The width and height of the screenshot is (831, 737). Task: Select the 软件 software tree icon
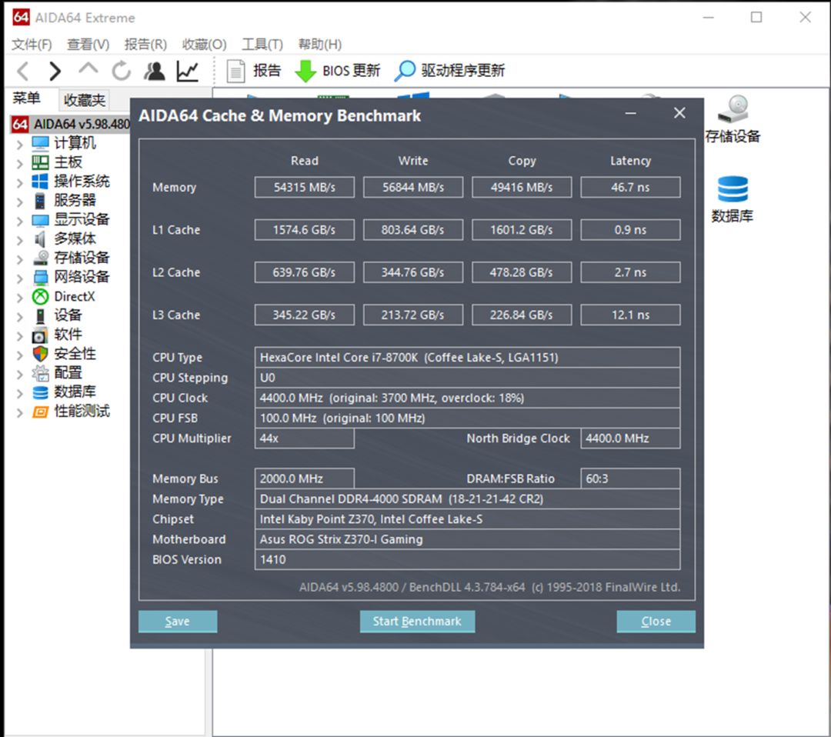40,335
